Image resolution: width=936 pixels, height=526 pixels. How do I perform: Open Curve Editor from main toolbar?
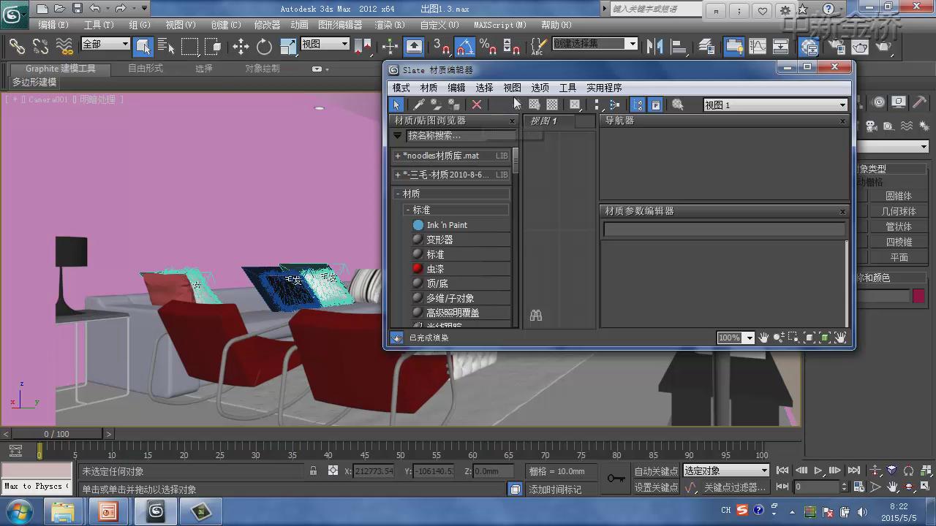[x=757, y=46]
